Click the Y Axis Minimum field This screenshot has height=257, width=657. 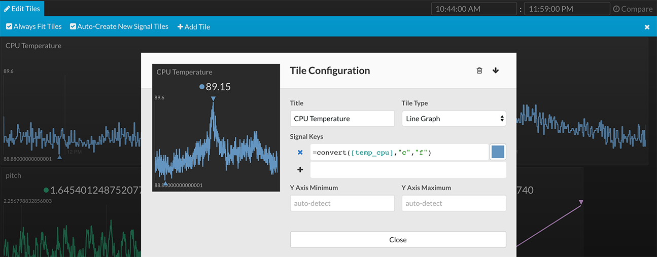click(x=342, y=203)
